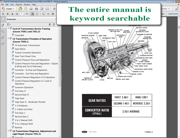Image resolution: width=180 pixels, height=138 pixels.
Task: Collapse the Ford C4 Transmission Service Training bookmark
Action: [x=8, y=28]
